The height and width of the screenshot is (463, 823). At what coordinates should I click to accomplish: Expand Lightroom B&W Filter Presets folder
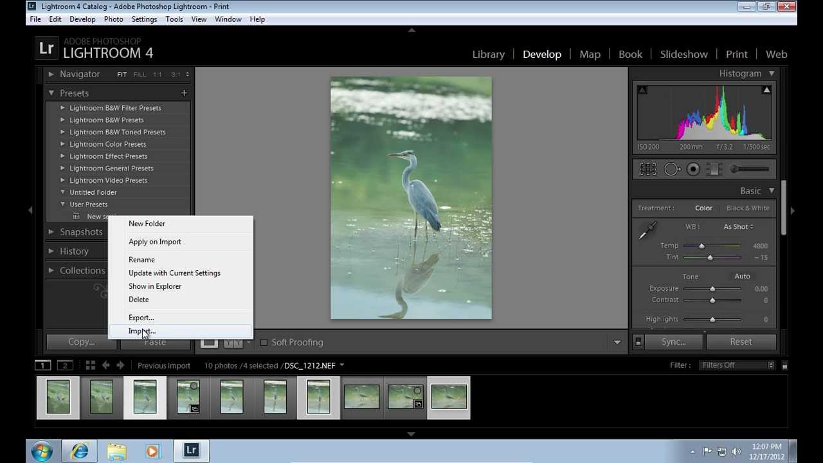click(x=62, y=108)
